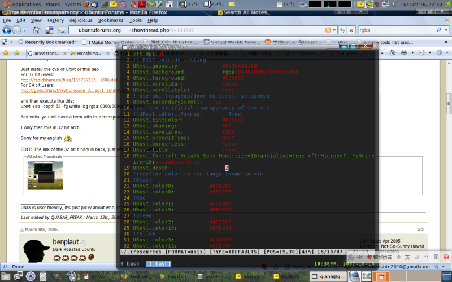
Task: Open the settings gear icon in toolbar
Action: pyautogui.click(x=439, y=52)
